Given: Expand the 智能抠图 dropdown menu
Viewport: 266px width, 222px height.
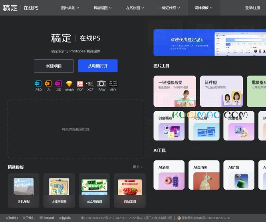Looking at the screenshot, I should pos(103,8).
